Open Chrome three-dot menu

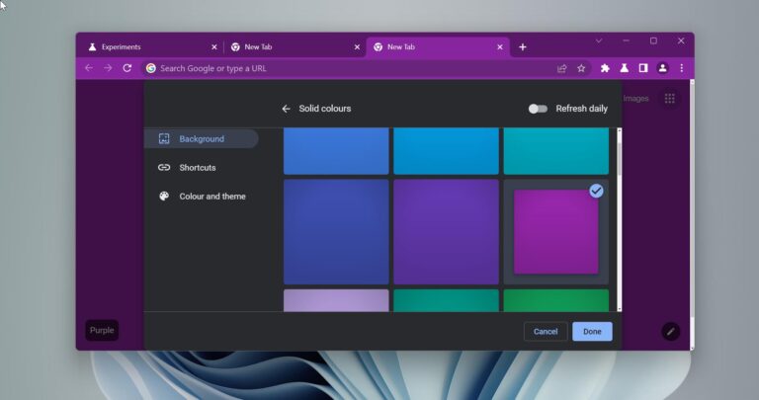[x=682, y=68]
